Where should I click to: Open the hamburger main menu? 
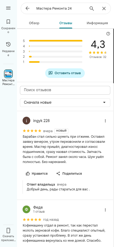point(8,8)
